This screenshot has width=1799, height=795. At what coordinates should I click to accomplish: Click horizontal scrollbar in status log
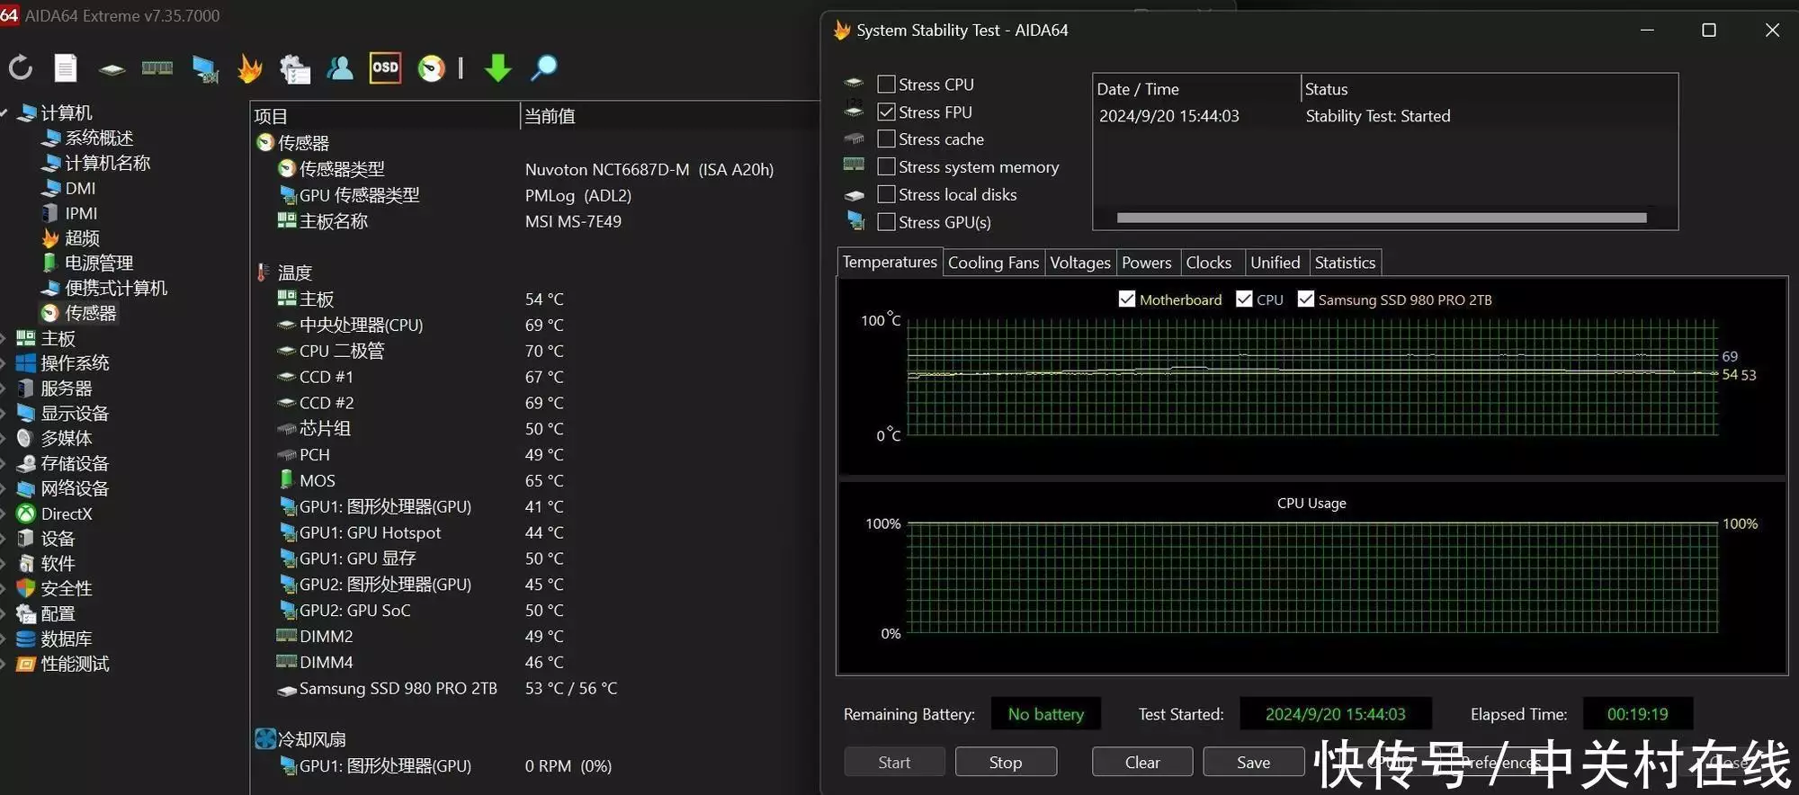coord(1382,218)
